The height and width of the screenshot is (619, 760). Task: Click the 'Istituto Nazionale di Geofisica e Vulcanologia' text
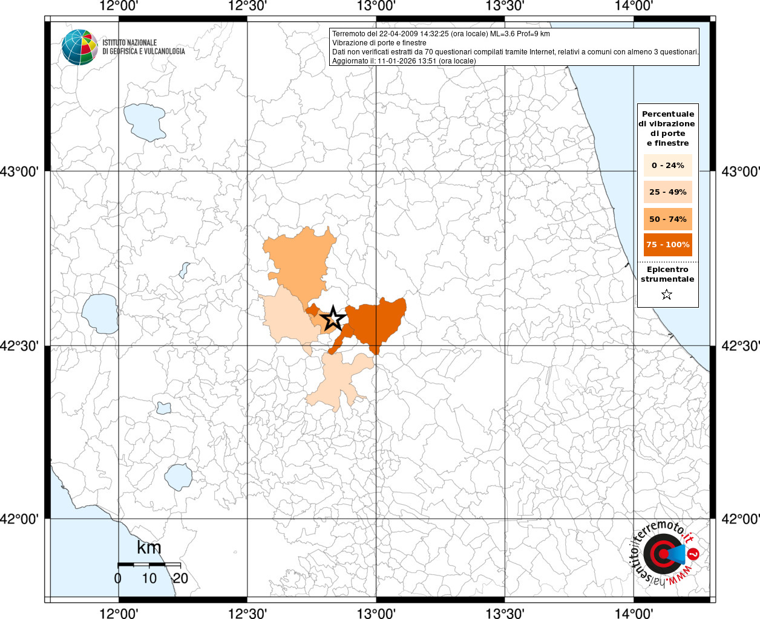(x=143, y=47)
